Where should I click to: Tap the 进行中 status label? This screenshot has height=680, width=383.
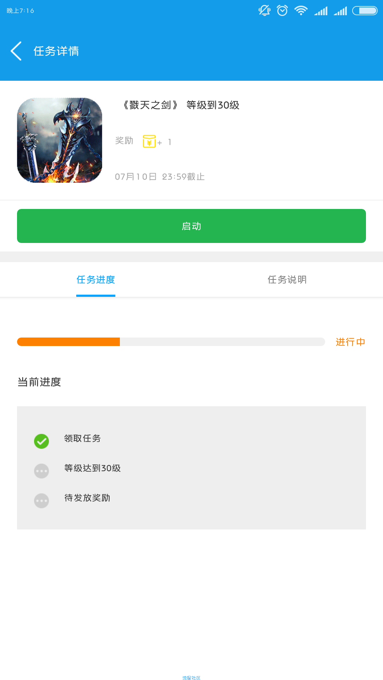(x=350, y=342)
